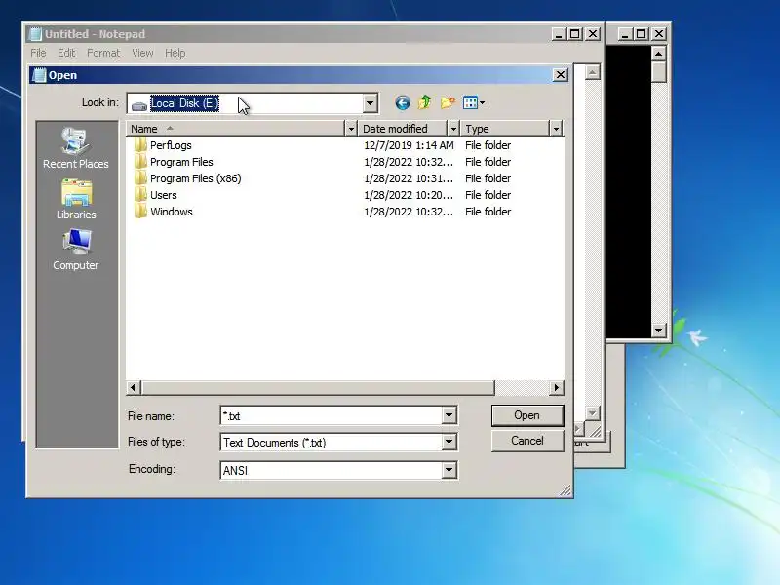Screen dimensions: 780x585
Task: Create a new folder icon
Action: click(x=448, y=102)
